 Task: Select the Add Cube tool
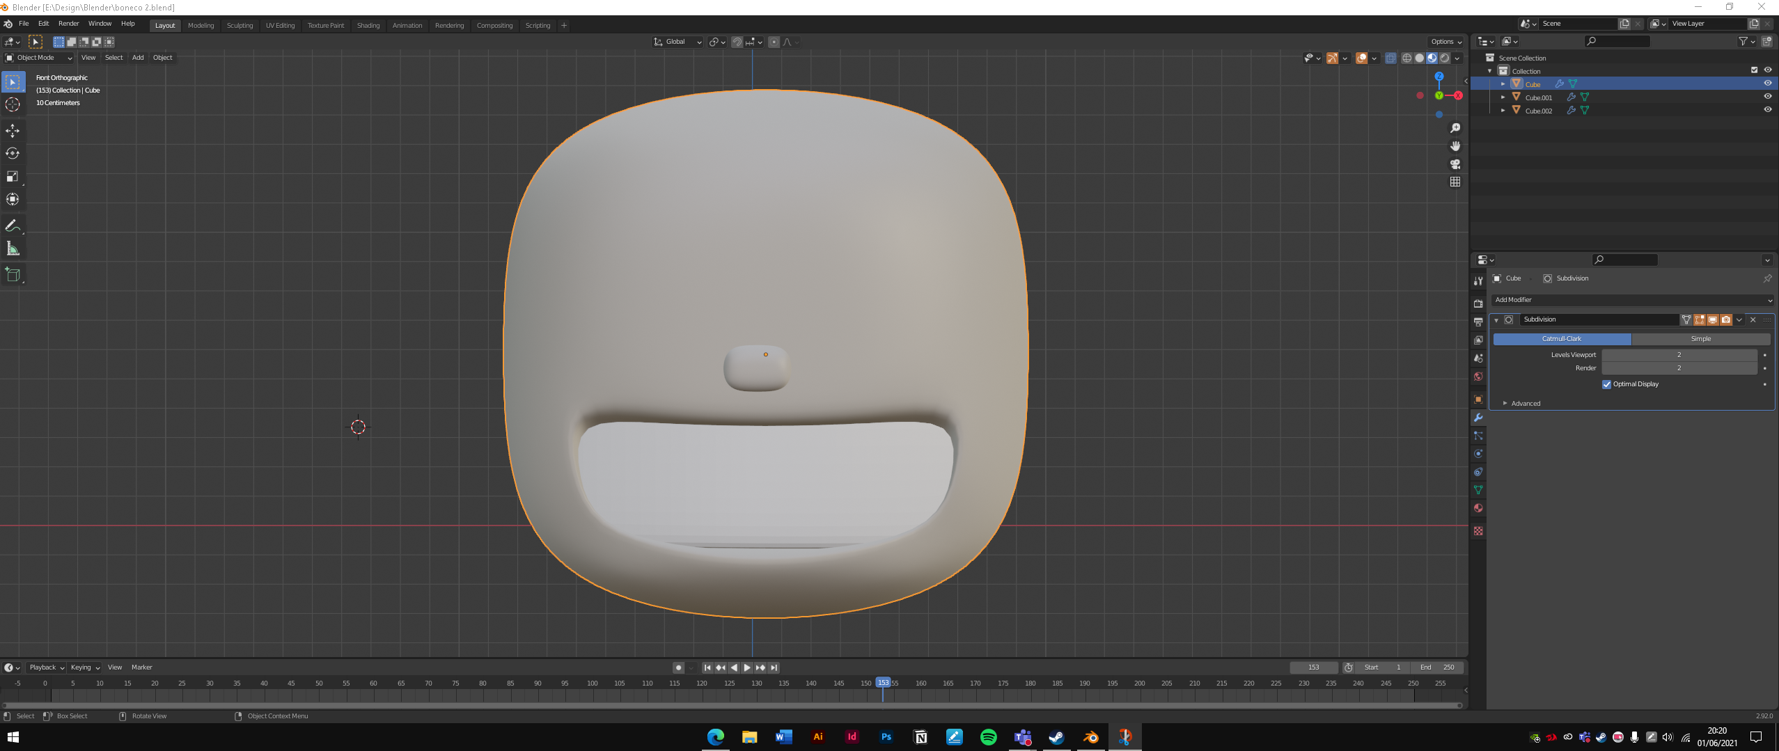click(x=13, y=275)
